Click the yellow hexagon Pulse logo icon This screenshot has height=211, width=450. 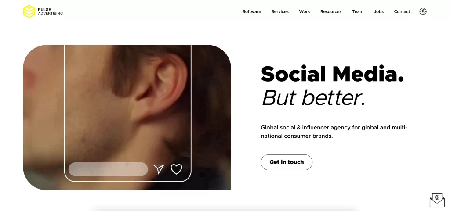29,11
